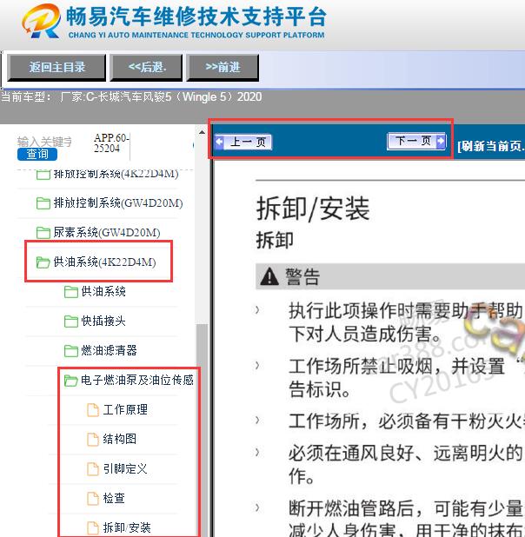Open the 检查 page
This screenshot has height=537, width=525.
[x=114, y=498]
